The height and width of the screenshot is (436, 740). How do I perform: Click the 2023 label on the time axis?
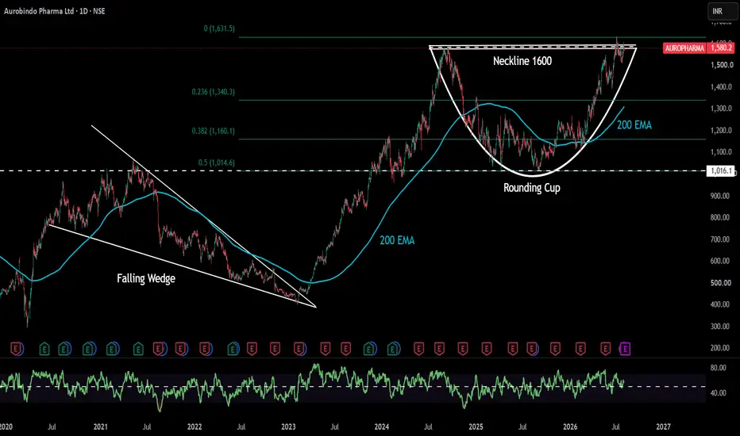(x=288, y=426)
